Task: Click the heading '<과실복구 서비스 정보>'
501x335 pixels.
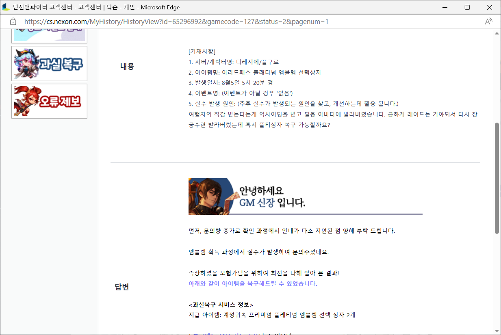Action: tap(221, 305)
